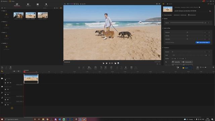Mute the Video Track speaker icon
This screenshot has height=121, width=215.
pyautogui.click(x=8, y=83)
